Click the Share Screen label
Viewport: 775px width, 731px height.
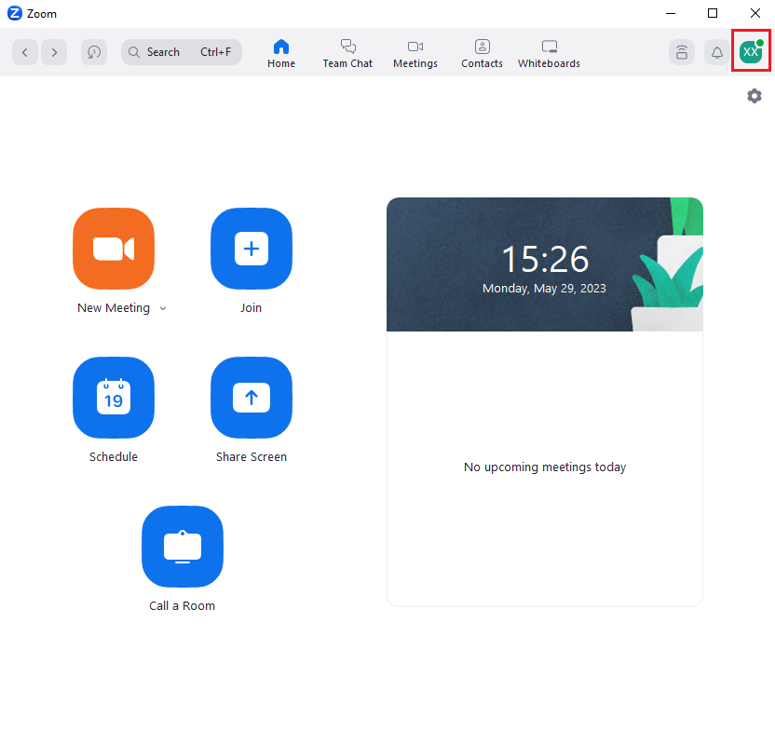(252, 456)
